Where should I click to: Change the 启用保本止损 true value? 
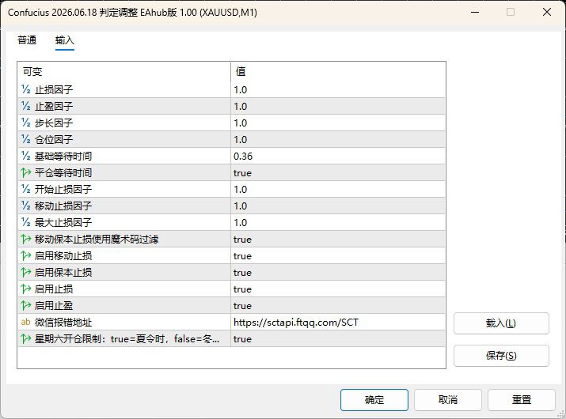tap(337, 272)
